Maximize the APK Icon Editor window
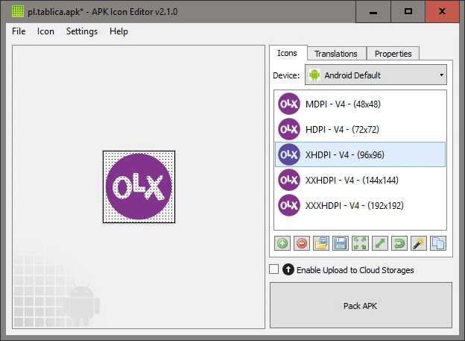The width and height of the screenshot is (465, 341). (408, 12)
